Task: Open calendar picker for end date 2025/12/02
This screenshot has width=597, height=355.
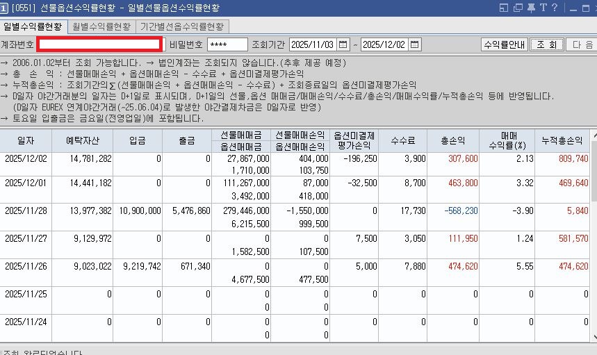Action: click(414, 44)
